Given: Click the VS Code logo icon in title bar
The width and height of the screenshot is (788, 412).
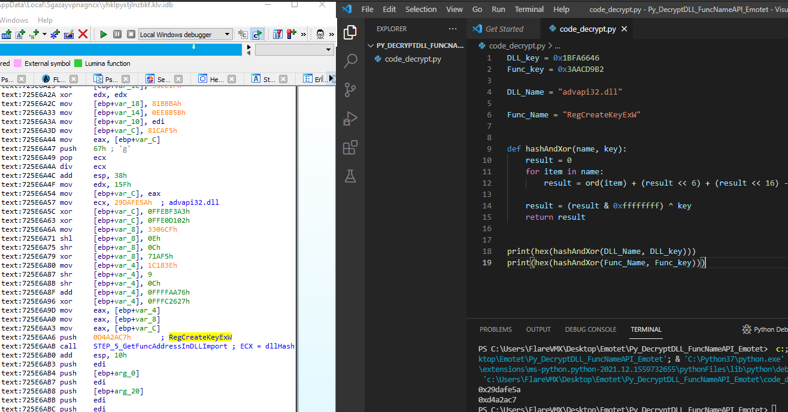Looking at the screenshot, I should coord(347,9).
